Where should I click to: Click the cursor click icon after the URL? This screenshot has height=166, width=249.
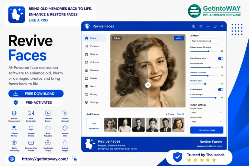75,159
